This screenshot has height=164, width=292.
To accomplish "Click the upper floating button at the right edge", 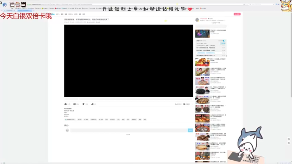I will [x=289, y=139].
